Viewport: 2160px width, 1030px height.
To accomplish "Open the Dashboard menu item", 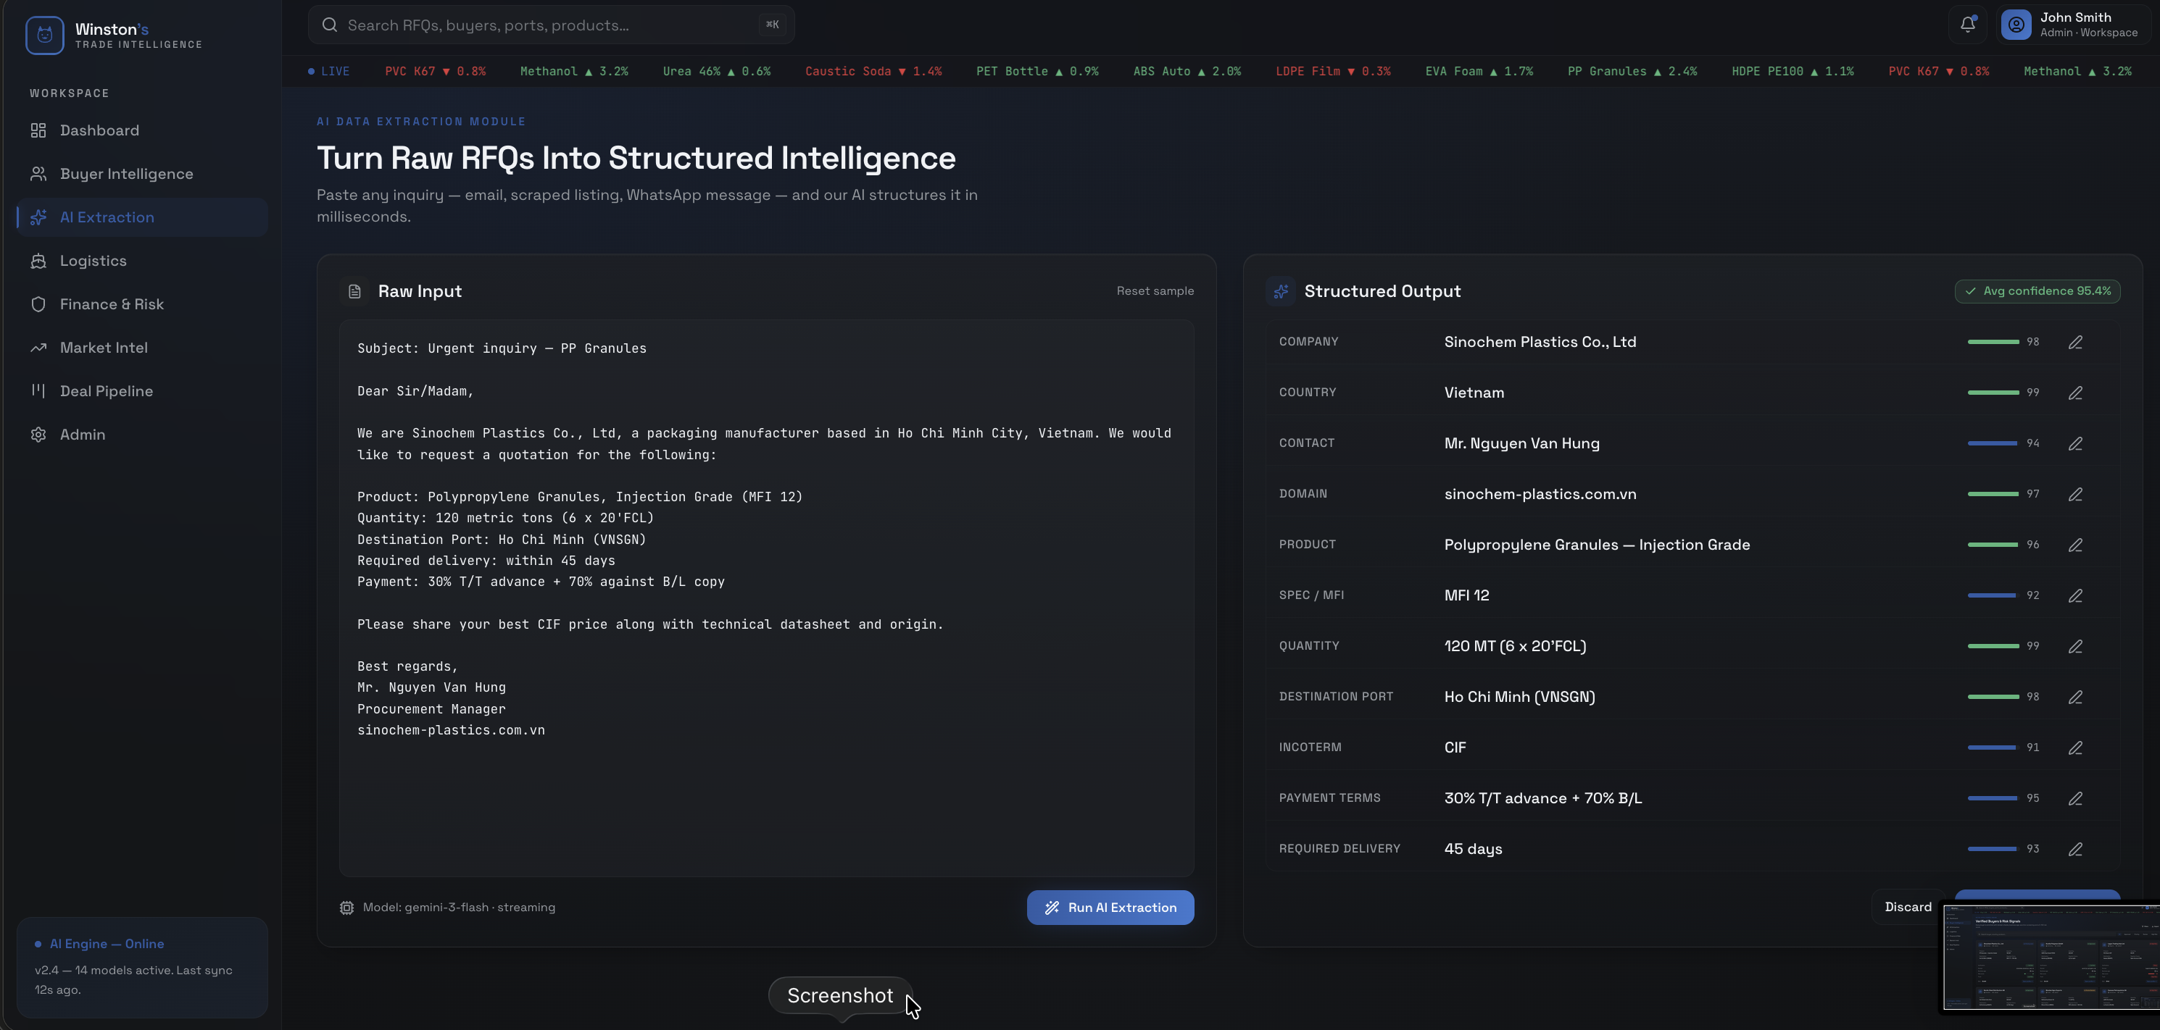I will [142, 130].
